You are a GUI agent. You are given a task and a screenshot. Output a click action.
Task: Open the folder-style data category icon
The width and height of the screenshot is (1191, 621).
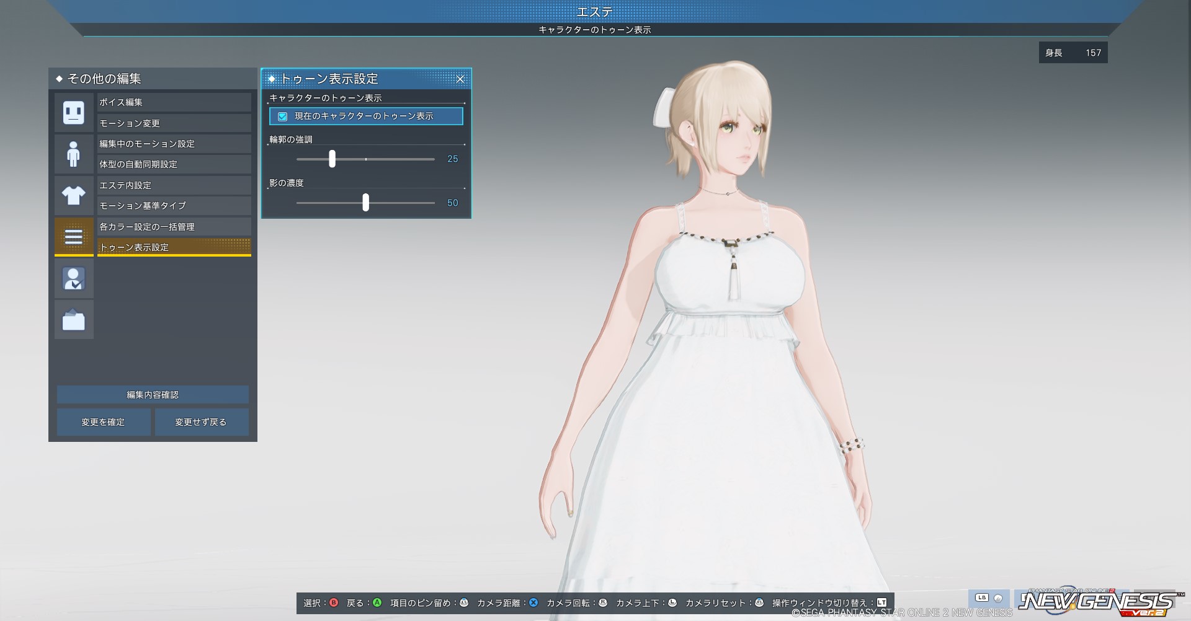pyautogui.click(x=74, y=320)
